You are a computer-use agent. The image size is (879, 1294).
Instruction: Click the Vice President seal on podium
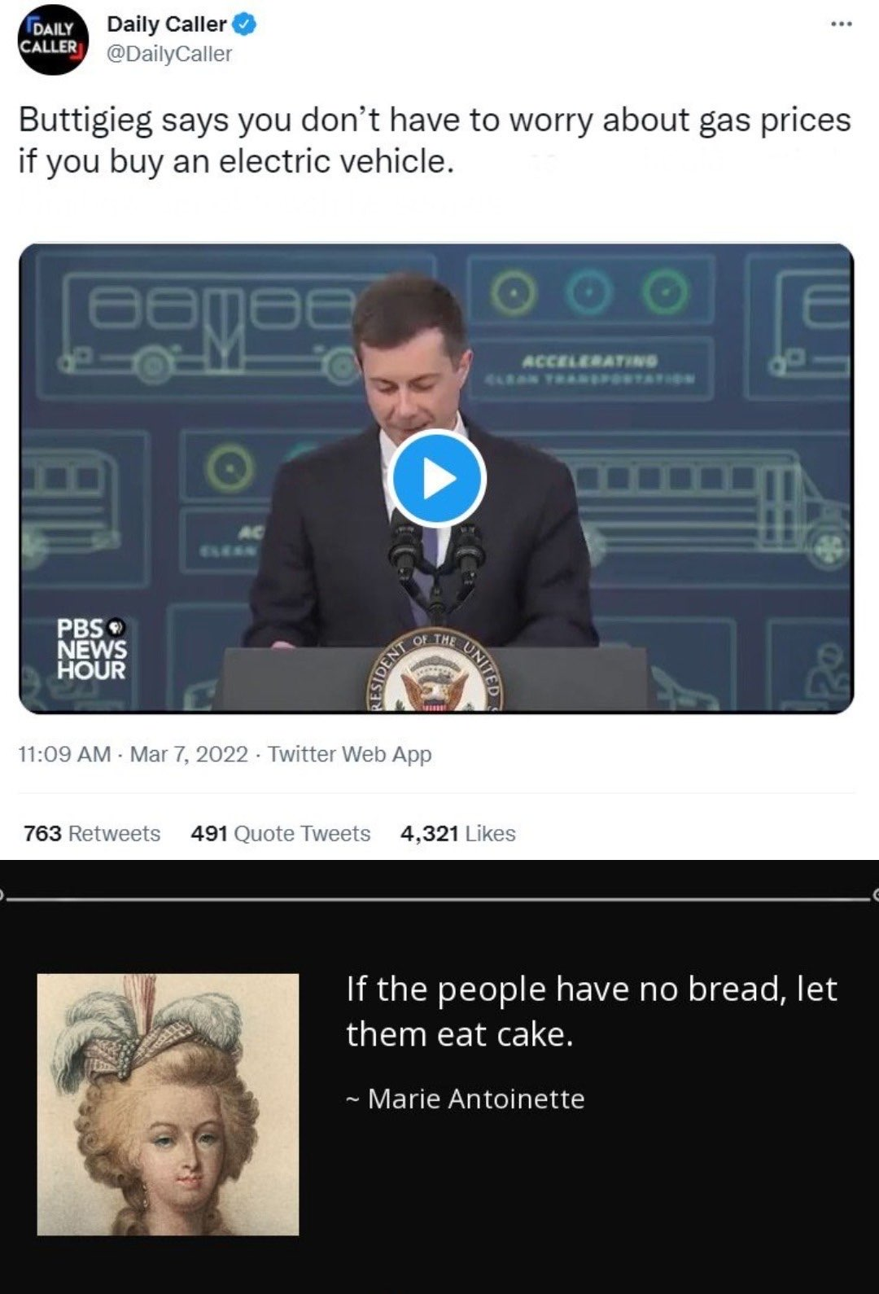436,672
